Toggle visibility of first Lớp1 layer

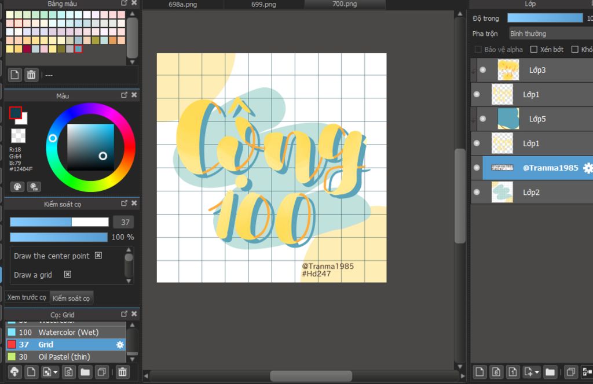click(477, 94)
